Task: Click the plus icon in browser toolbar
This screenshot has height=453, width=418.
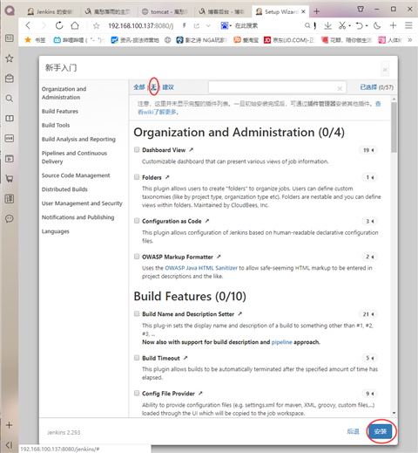Action: tap(393, 25)
